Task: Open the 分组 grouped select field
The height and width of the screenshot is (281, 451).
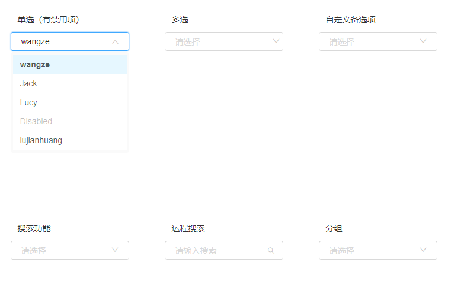Action: click(x=378, y=250)
